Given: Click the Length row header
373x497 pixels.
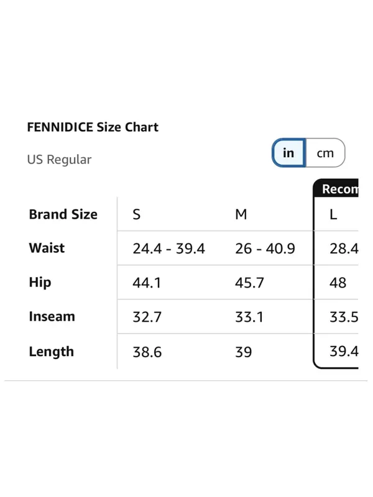Looking at the screenshot, I should point(52,352).
